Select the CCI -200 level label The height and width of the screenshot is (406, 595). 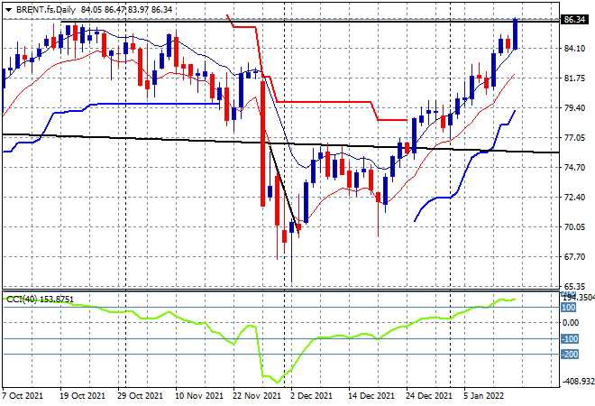[x=570, y=355]
